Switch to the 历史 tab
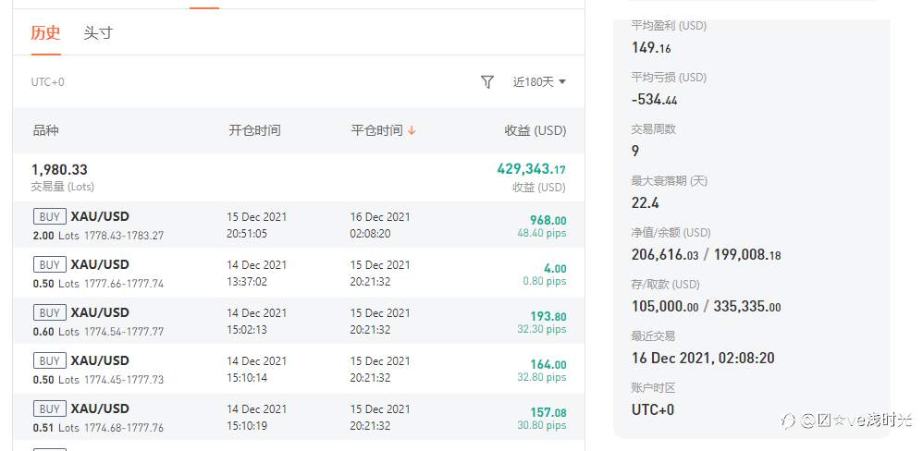This screenshot has width=923, height=451. point(45,33)
